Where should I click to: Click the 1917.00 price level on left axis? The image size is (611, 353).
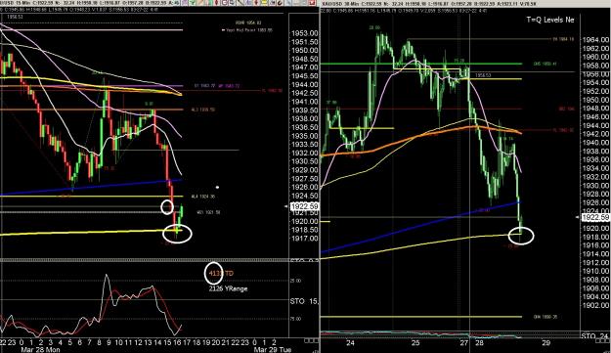tap(305, 239)
